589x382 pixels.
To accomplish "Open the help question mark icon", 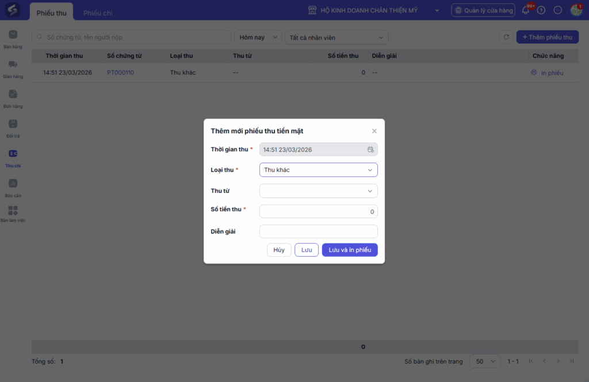I will tap(541, 10).
